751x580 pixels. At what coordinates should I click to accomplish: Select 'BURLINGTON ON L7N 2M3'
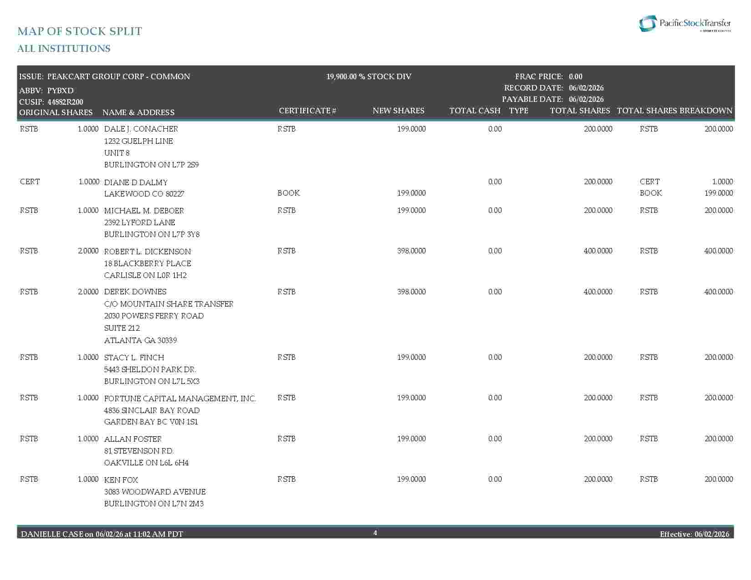(154, 504)
